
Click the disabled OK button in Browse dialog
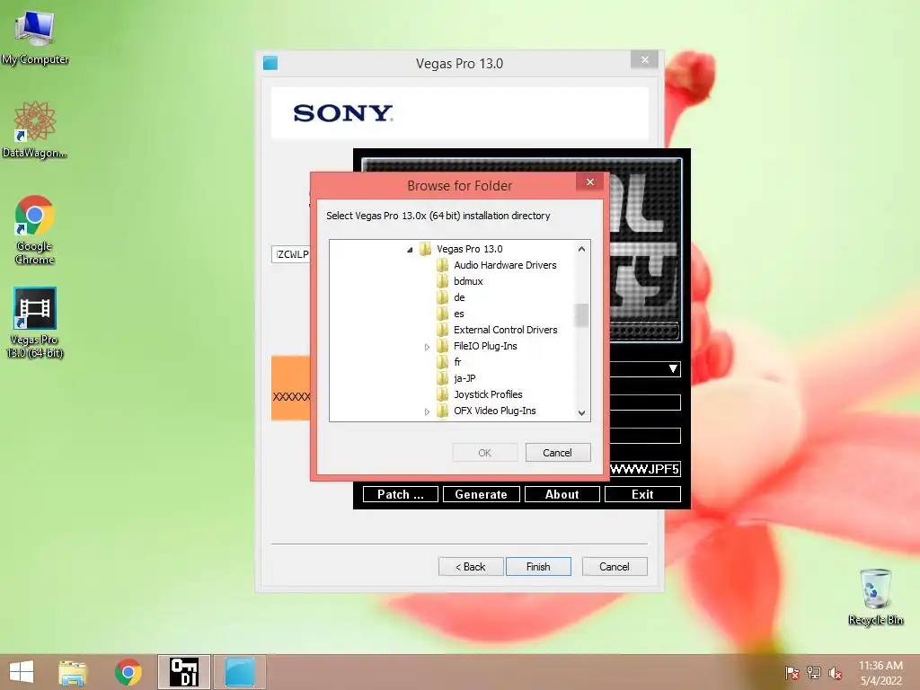pos(484,453)
